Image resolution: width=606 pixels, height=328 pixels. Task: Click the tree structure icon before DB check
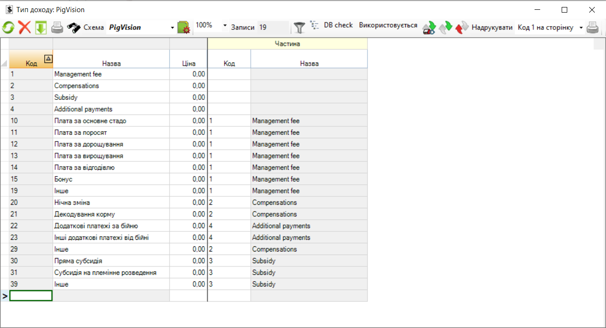click(315, 26)
